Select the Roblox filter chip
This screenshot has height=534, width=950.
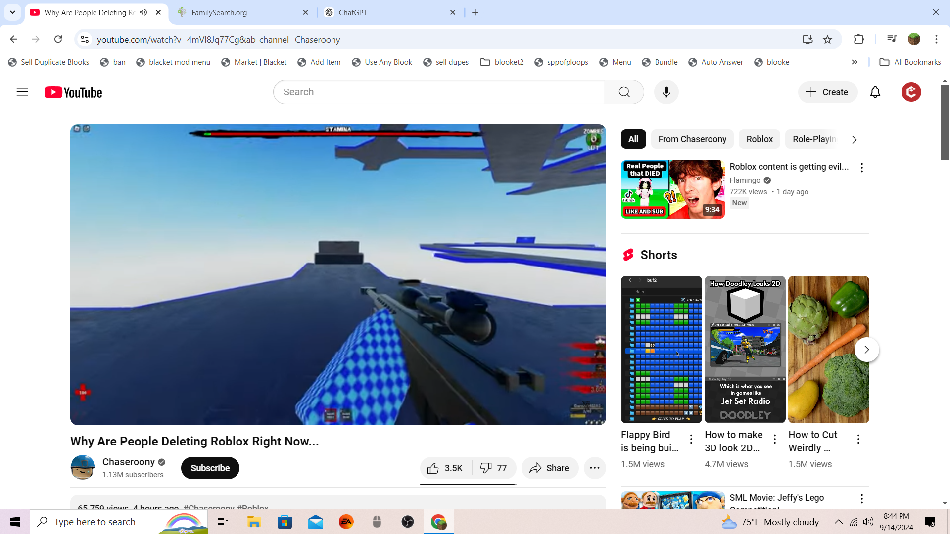click(759, 139)
